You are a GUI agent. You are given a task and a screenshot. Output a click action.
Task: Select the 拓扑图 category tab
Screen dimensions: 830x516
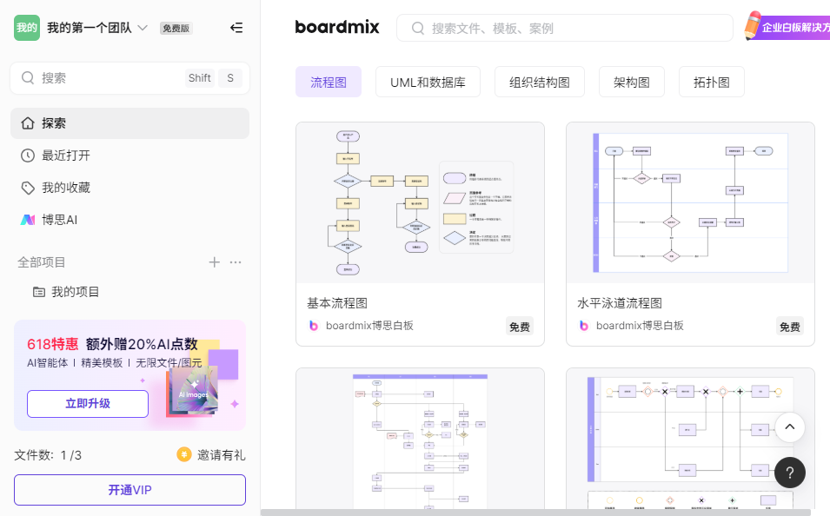coord(712,82)
